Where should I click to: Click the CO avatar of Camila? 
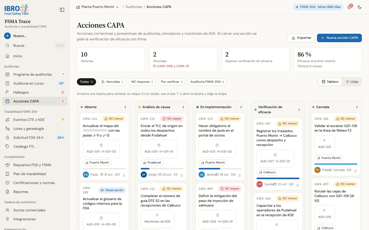click(260, 184)
